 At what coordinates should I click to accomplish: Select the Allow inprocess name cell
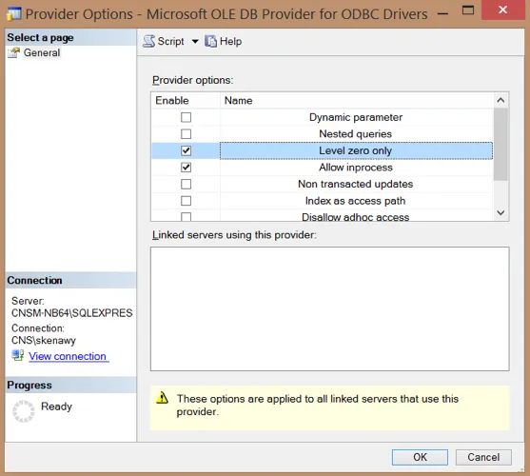pyautogui.click(x=356, y=168)
